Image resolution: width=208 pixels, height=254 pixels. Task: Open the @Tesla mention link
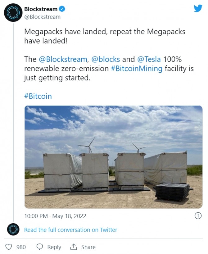point(149,59)
